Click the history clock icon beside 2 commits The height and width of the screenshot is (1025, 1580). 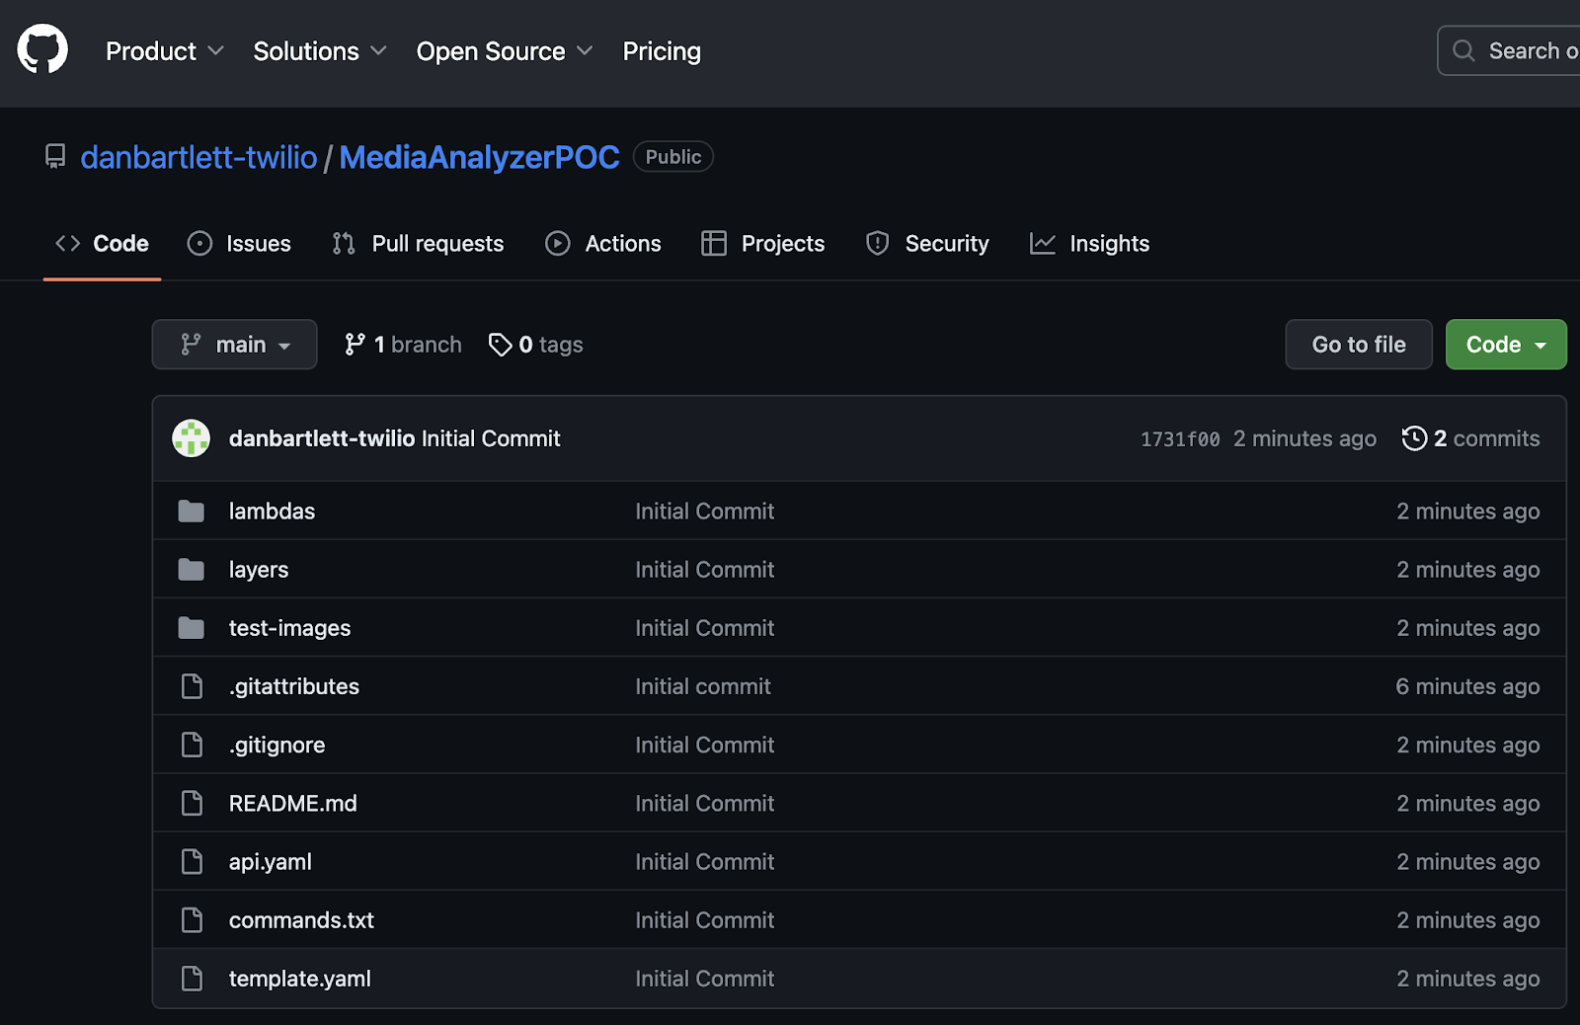pos(1414,438)
